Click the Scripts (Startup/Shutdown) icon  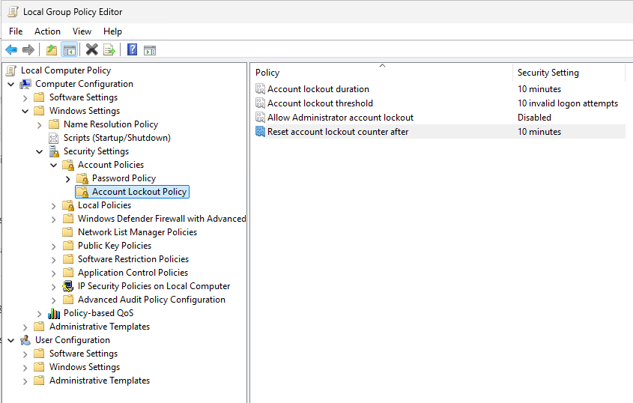54,138
